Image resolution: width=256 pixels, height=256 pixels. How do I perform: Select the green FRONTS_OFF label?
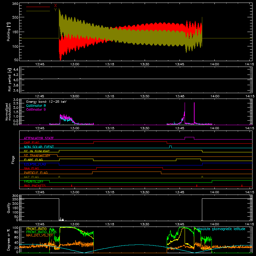point(34,181)
